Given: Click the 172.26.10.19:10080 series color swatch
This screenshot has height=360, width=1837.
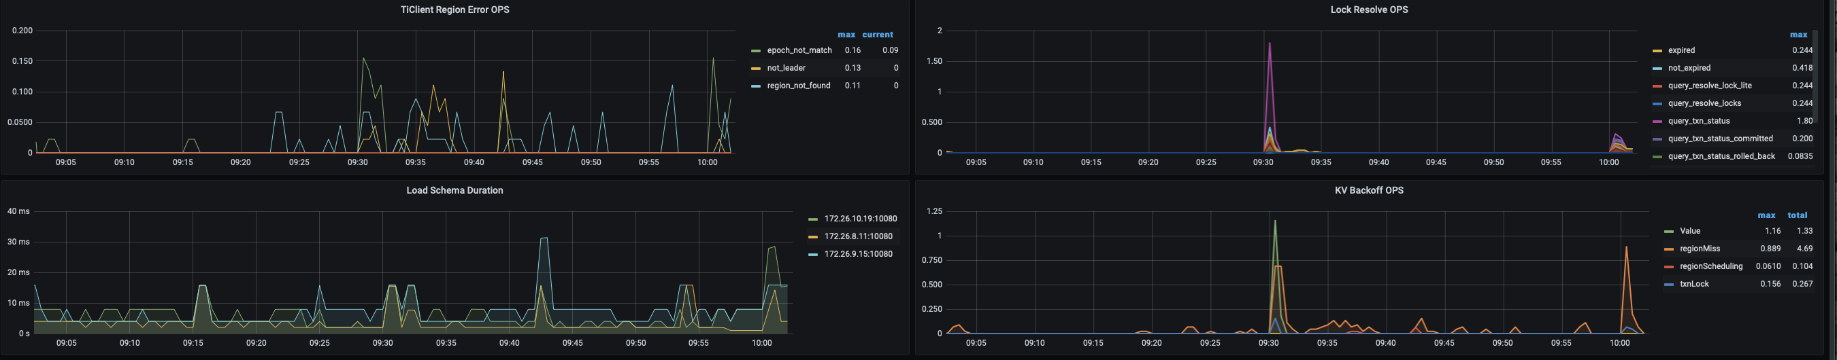Looking at the screenshot, I should click(x=813, y=219).
